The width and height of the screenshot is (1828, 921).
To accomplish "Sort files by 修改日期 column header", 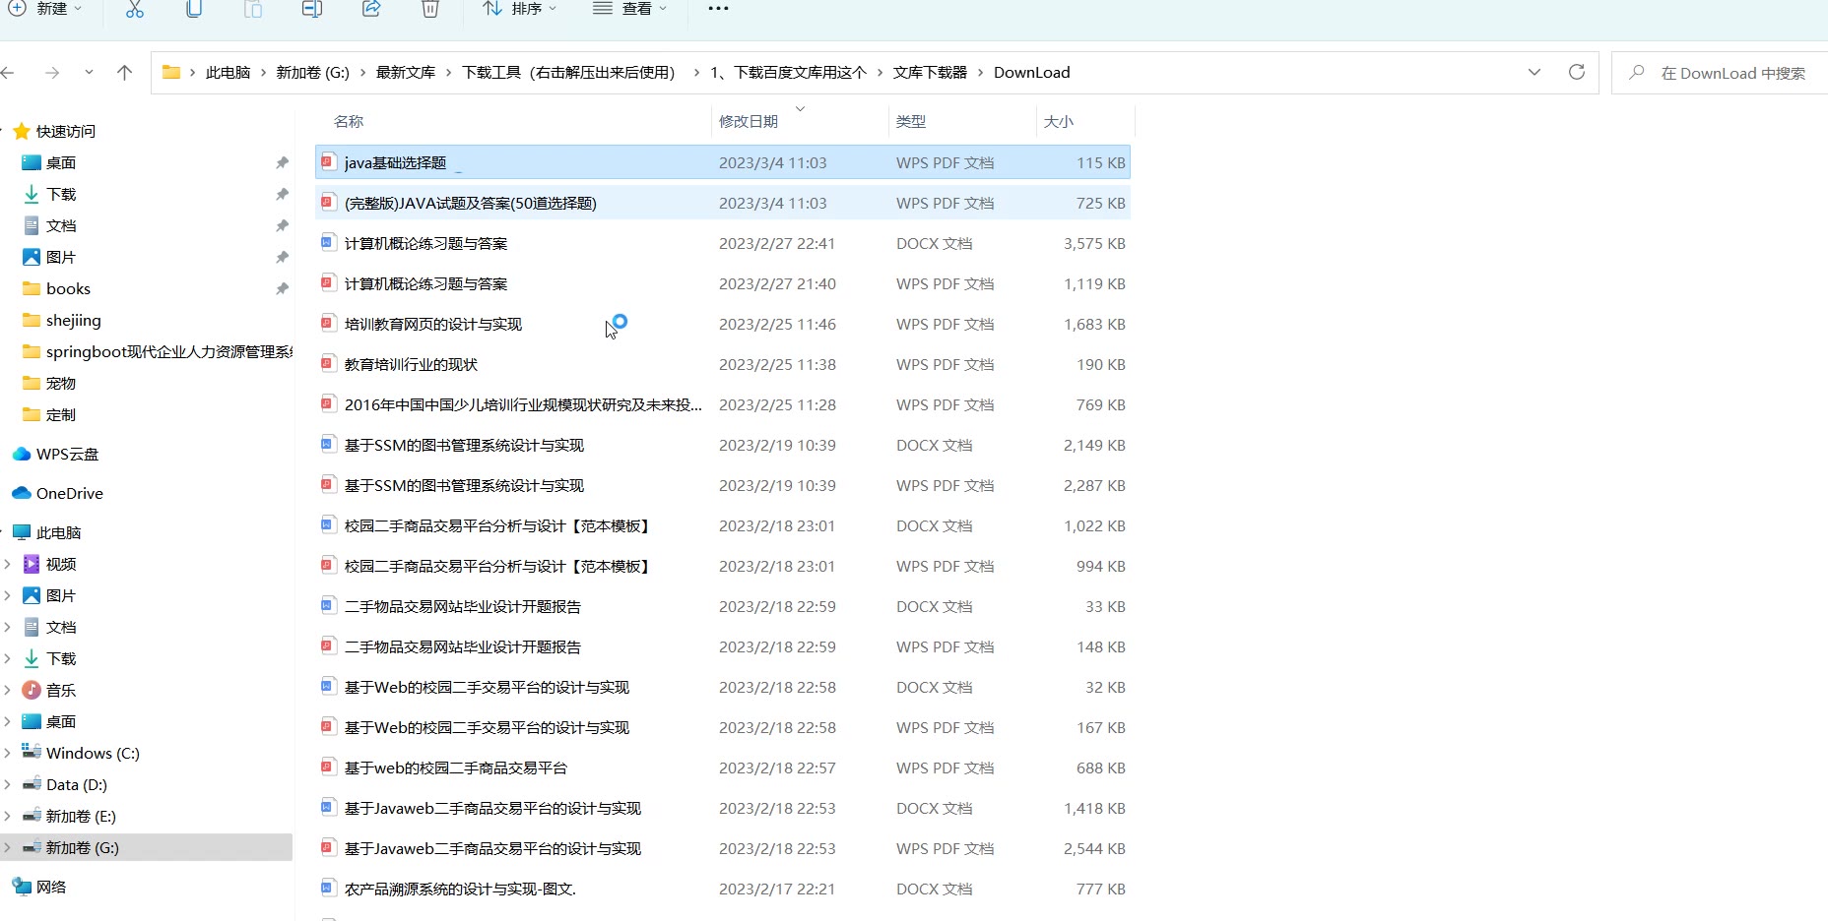I will tap(749, 121).
